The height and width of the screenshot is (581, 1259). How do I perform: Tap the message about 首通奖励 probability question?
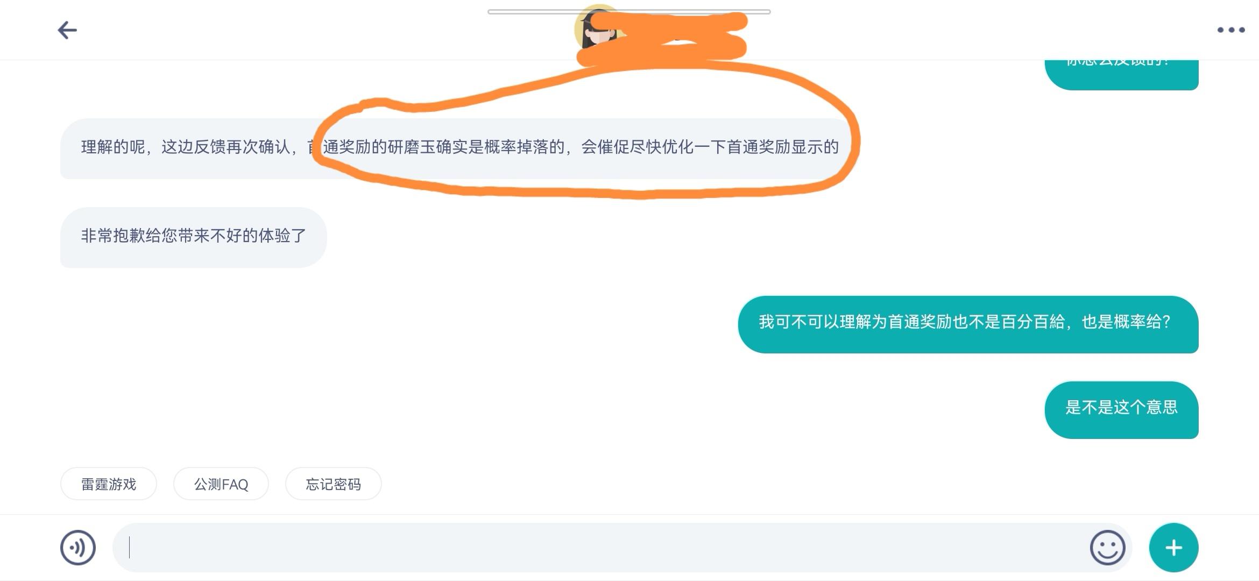968,324
